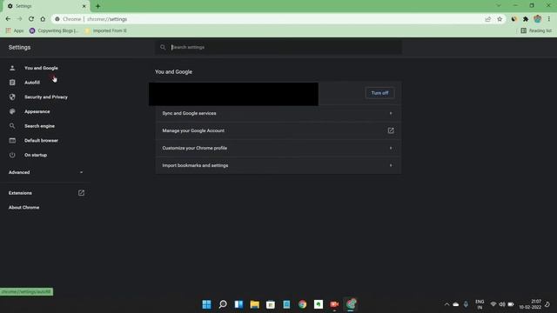Click the dark extension icon beside the puzzle piece
The image size is (557, 313).
pyautogui.click(x=514, y=19)
